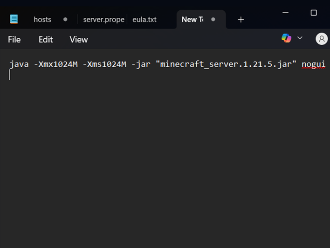Maximize the Notepad window

coord(314,13)
